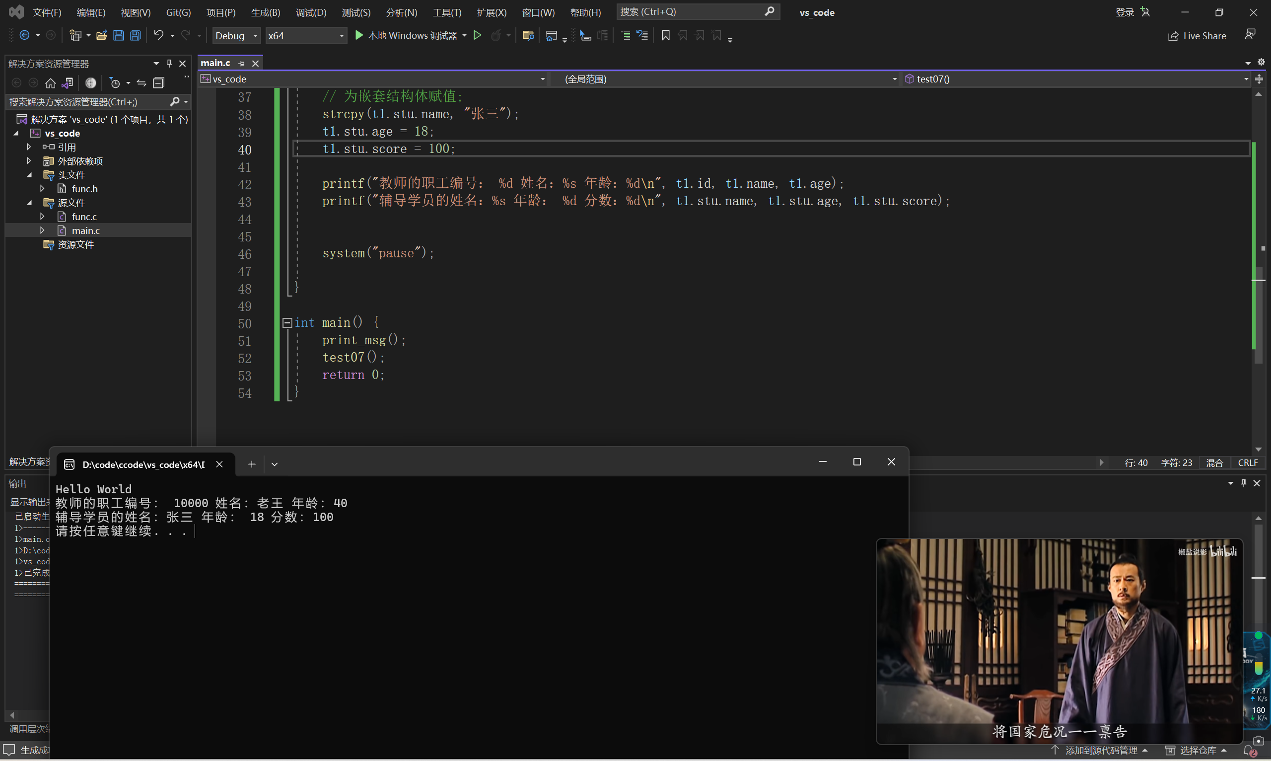The width and height of the screenshot is (1271, 761).
Task: Open the 文件(F) menu
Action: point(47,12)
